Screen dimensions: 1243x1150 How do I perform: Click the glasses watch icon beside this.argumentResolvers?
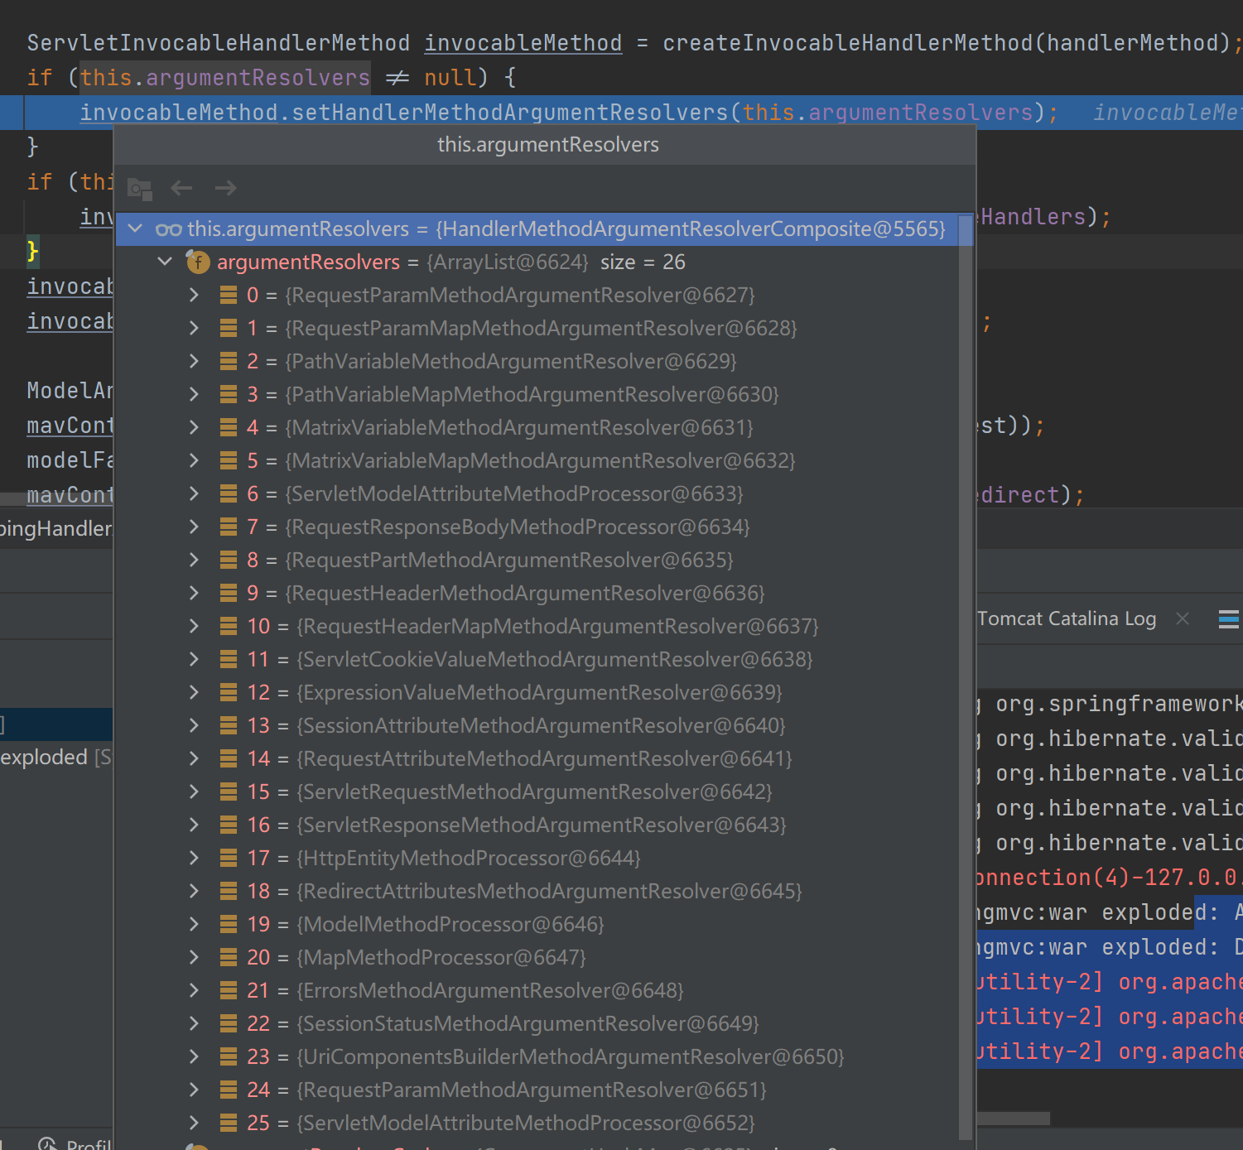pos(168,229)
